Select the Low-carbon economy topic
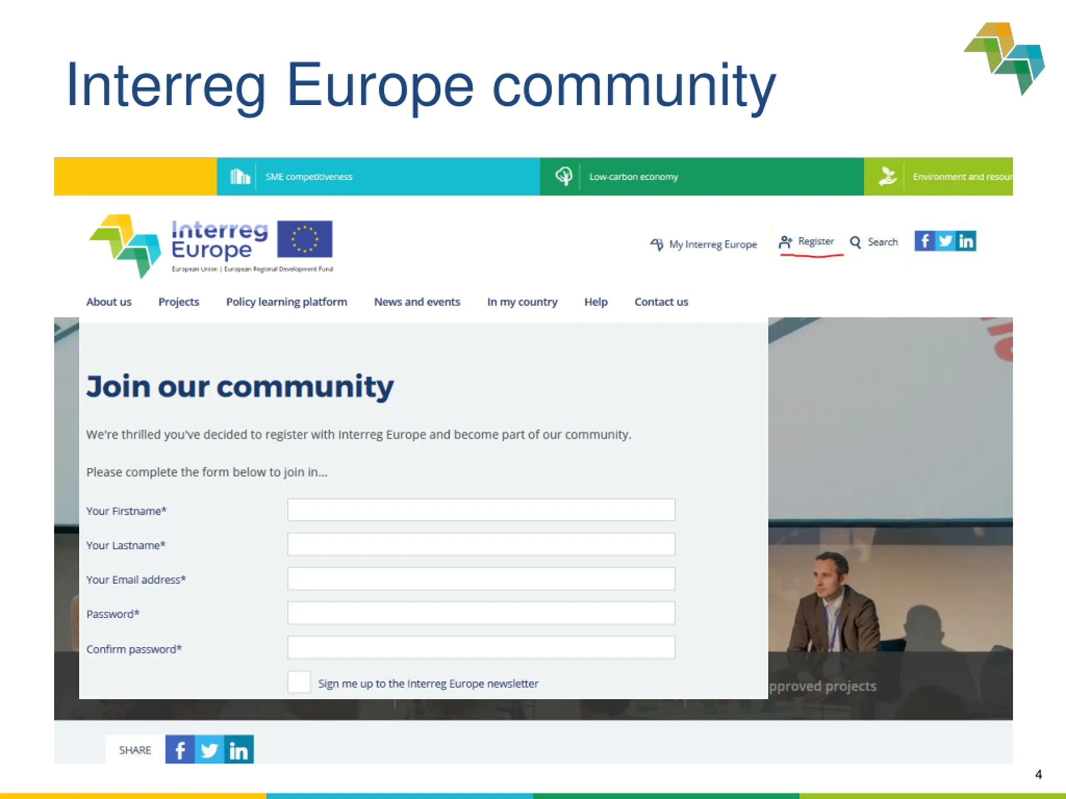1066x799 pixels. click(702, 176)
